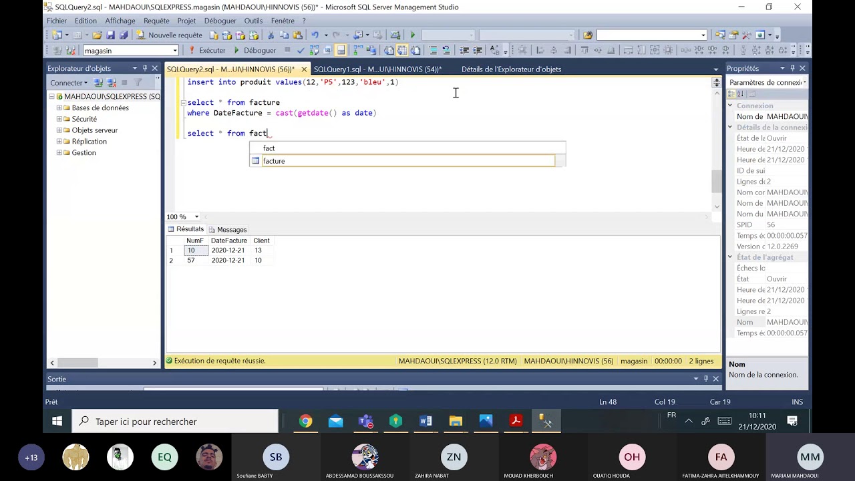Click the empty toolbar search combo box

pyautogui.click(x=651, y=35)
